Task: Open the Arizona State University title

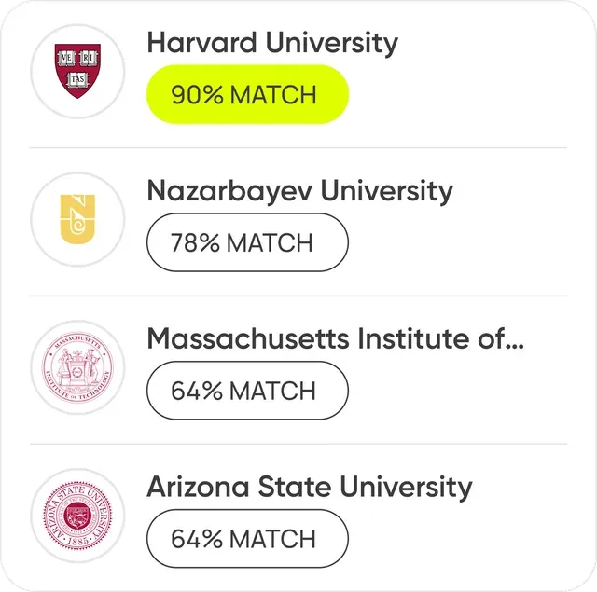Action: click(310, 488)
